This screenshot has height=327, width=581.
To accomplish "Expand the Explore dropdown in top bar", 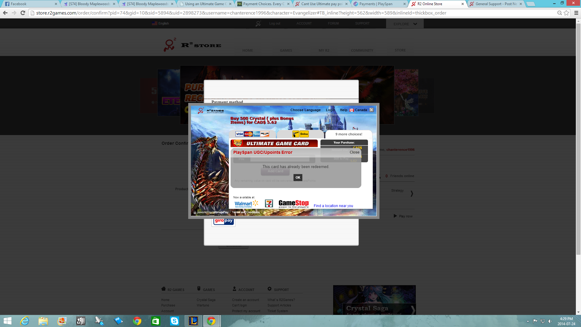I will pos(405,24).
